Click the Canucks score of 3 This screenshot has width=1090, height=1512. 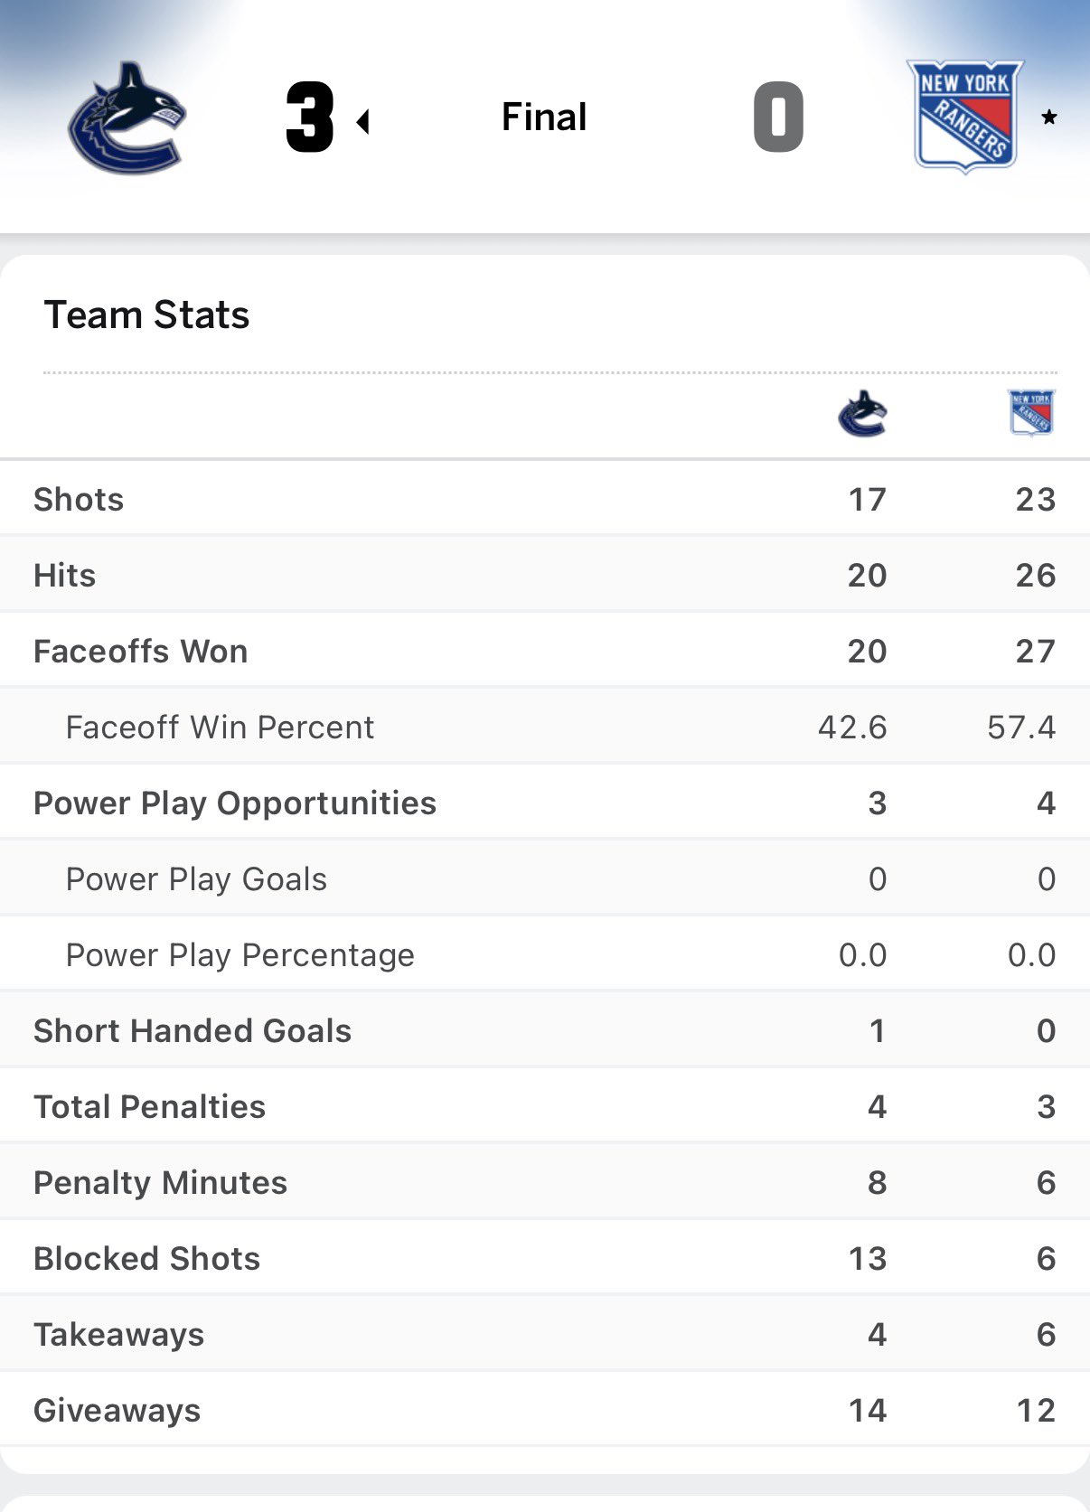[310, 117]
